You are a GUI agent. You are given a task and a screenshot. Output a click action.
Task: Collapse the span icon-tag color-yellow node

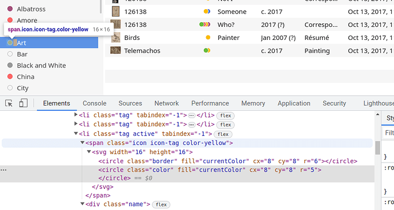(x=82, y=143)
